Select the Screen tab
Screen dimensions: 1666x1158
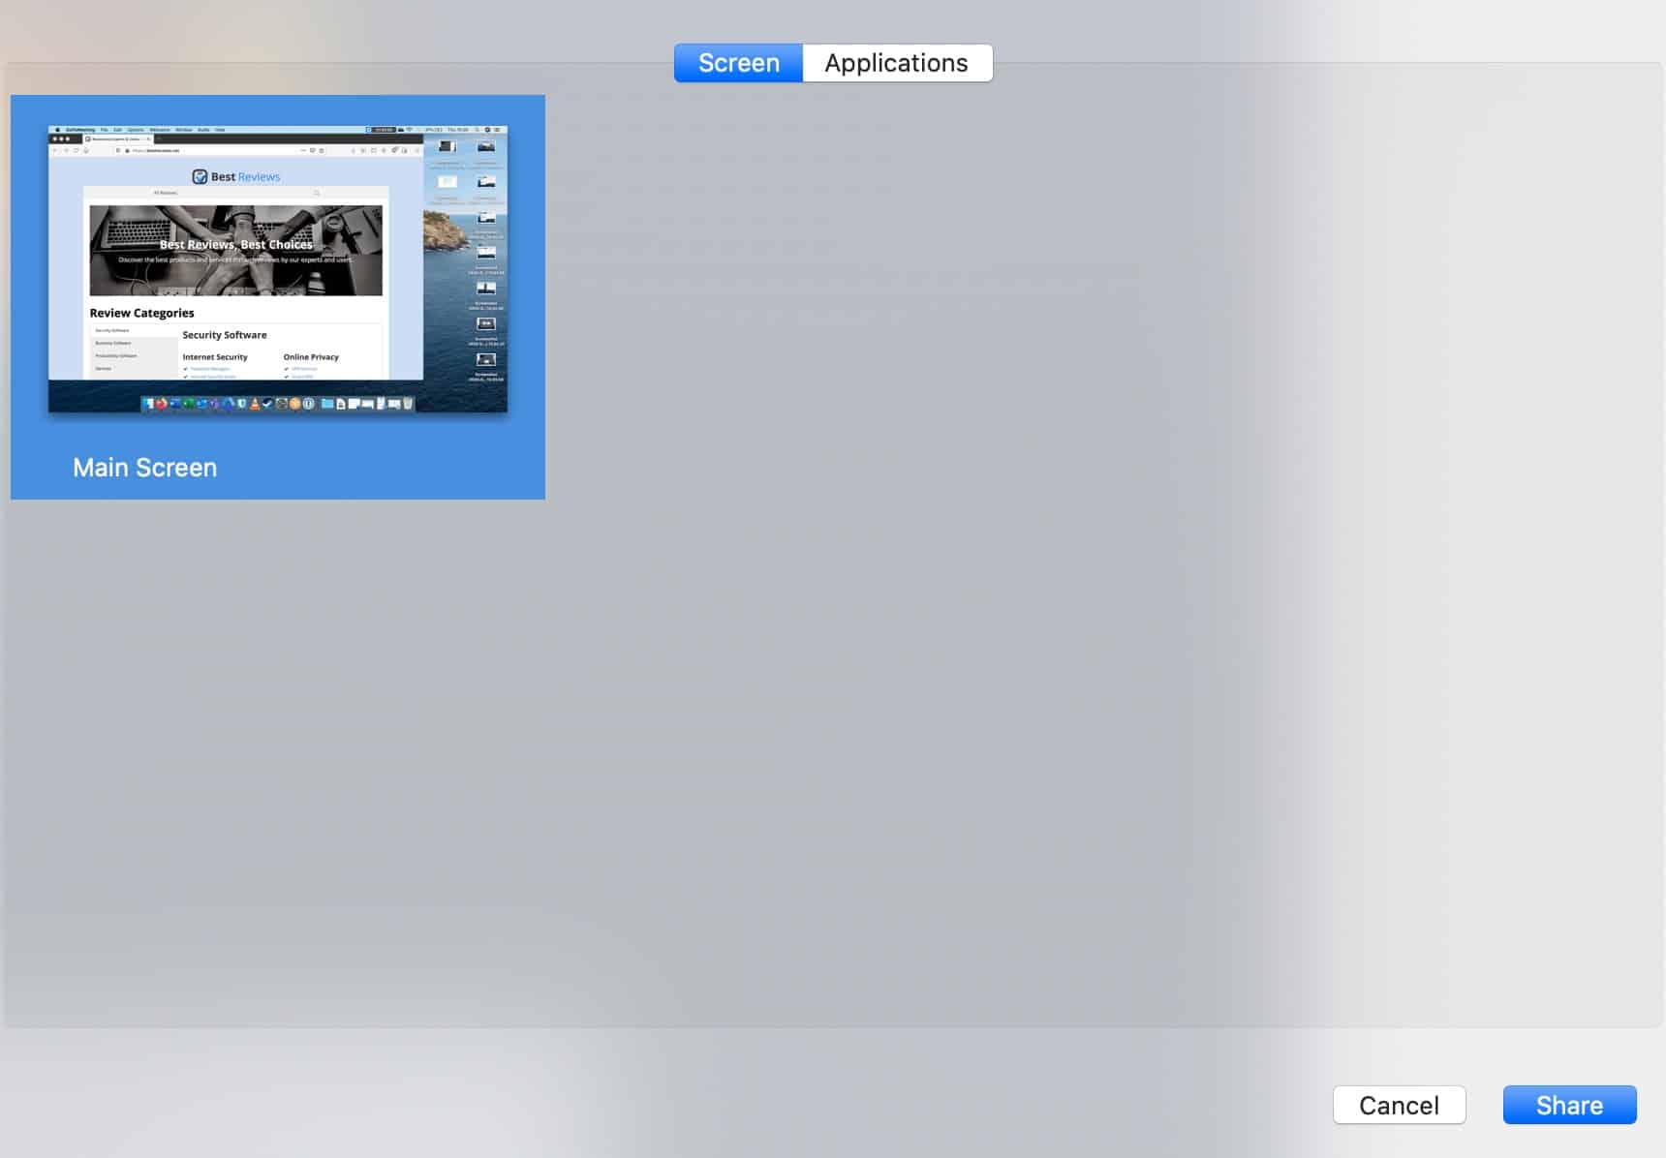point(739,62)
